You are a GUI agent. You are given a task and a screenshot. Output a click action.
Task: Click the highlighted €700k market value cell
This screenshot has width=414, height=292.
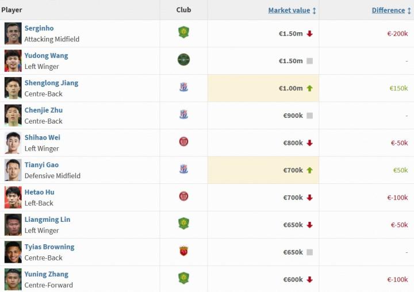pyautogui.click(x=263, y=170)
